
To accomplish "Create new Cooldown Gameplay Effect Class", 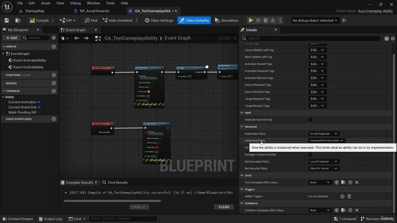I will click(350, 210).
